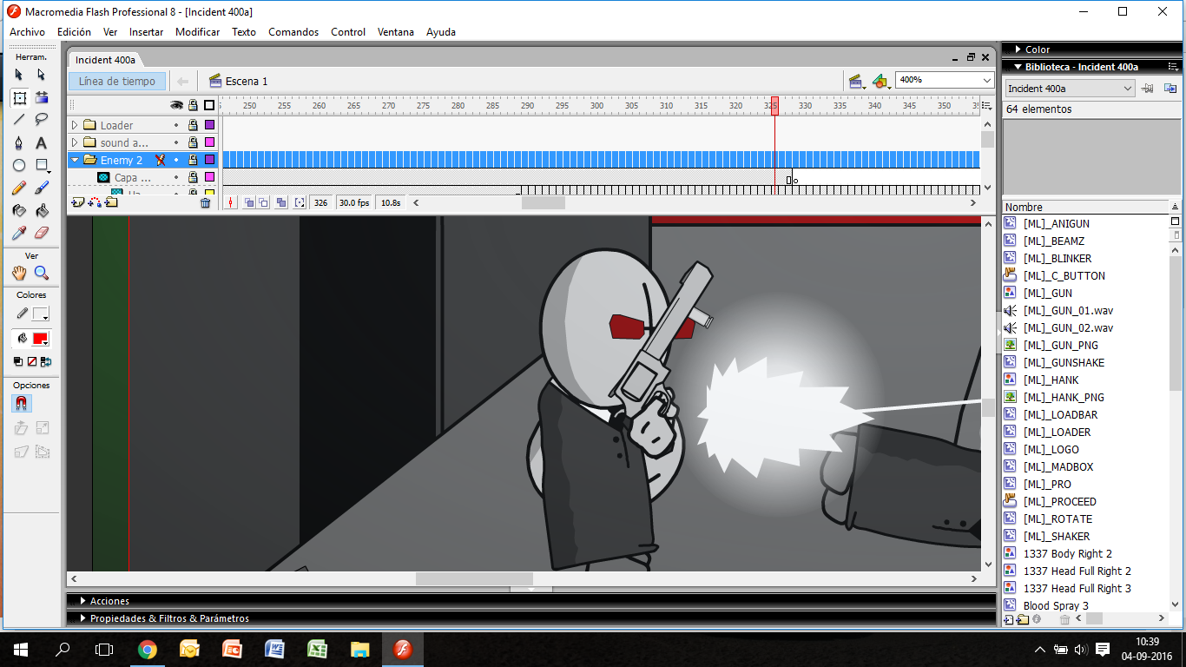Click the timeline playhead at frame 326
1186x667 pixels.
pos(774,106)
